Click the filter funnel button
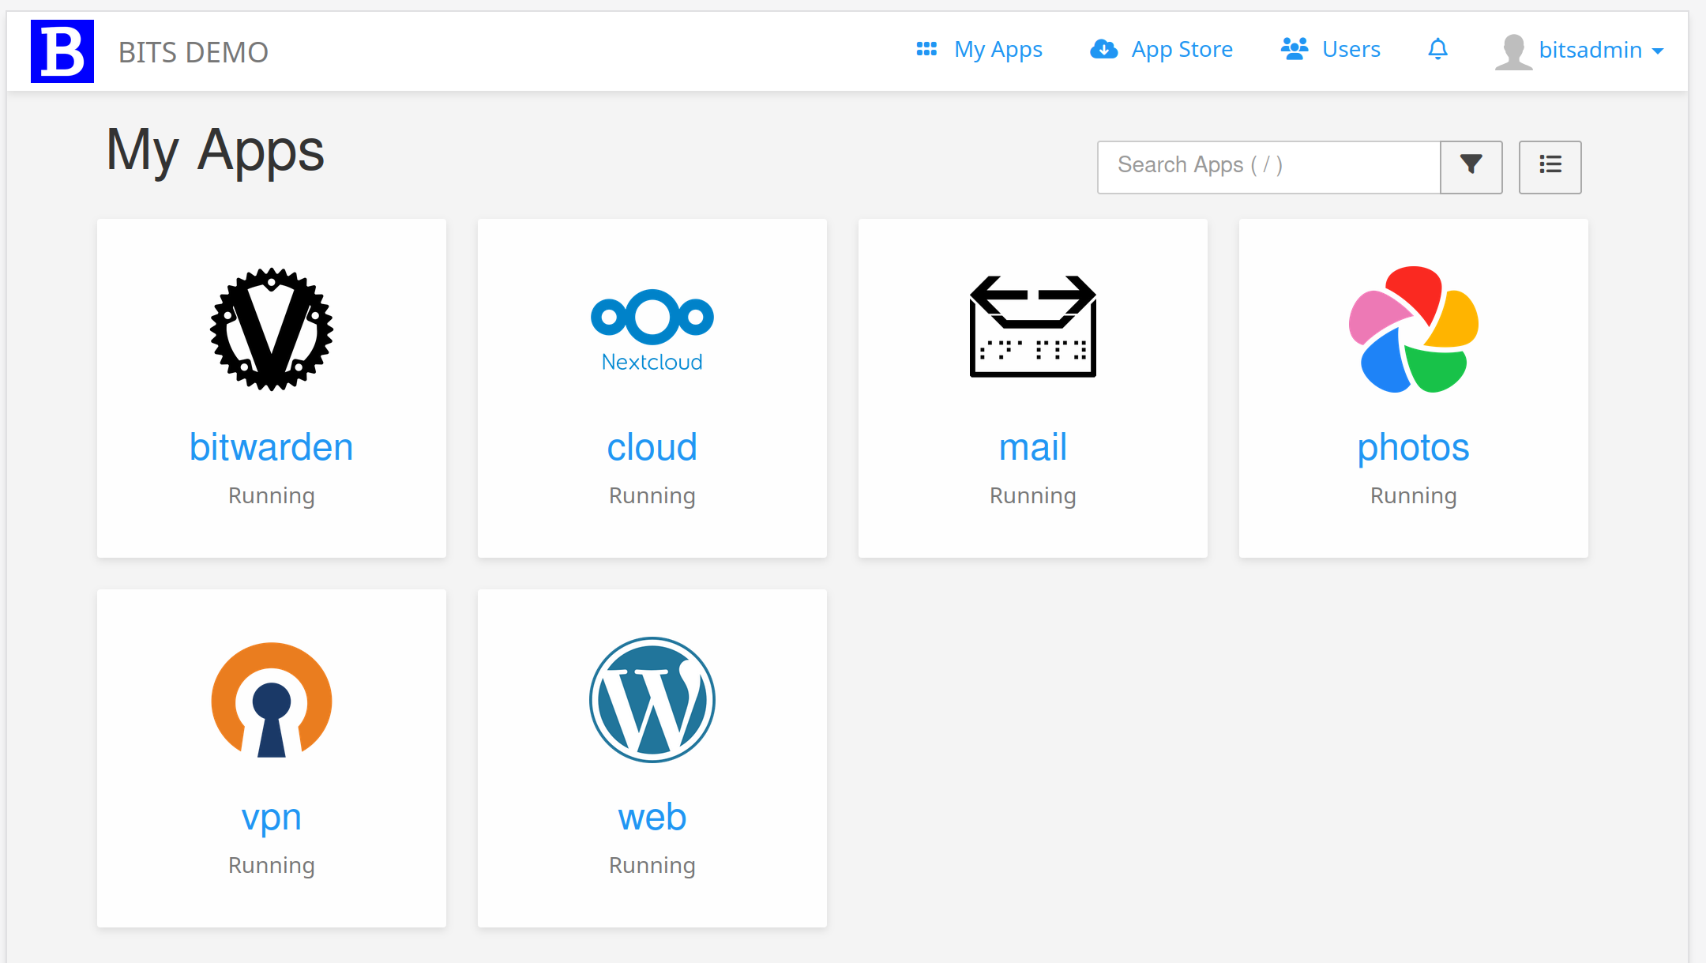The width and height of the screenshot is (1706, 963). 1471,167
